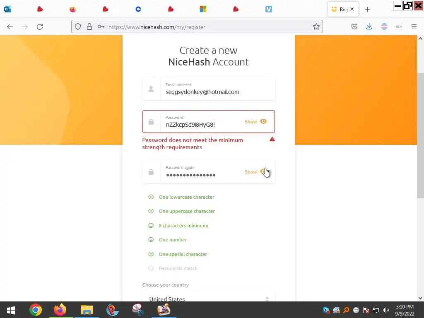
Task: Click the extension icon left of menu
Action: [x=399, y=26]
